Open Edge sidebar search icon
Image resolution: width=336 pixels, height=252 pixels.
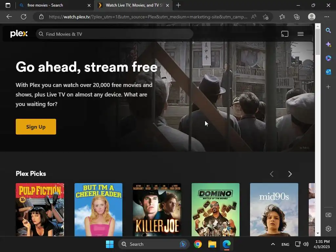point(328,31)
